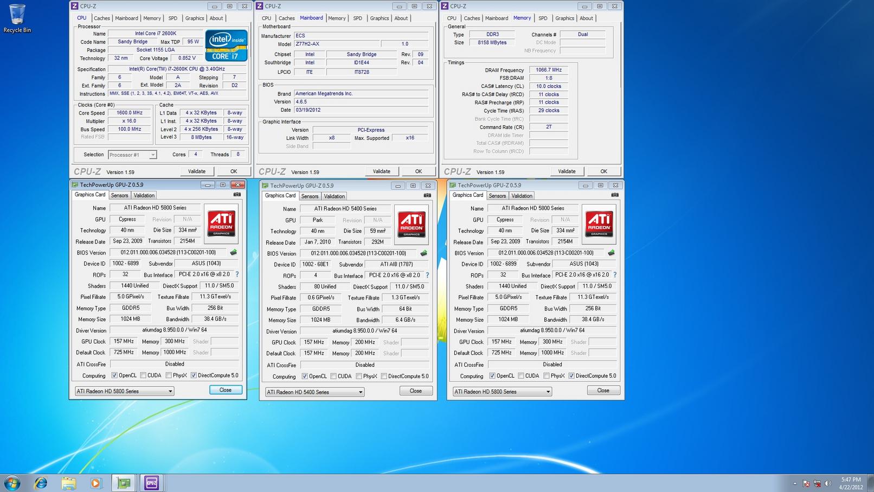Click camera icon in GPU-Z window with bus x16 @ x16 2.0

(x=615, y=195)
